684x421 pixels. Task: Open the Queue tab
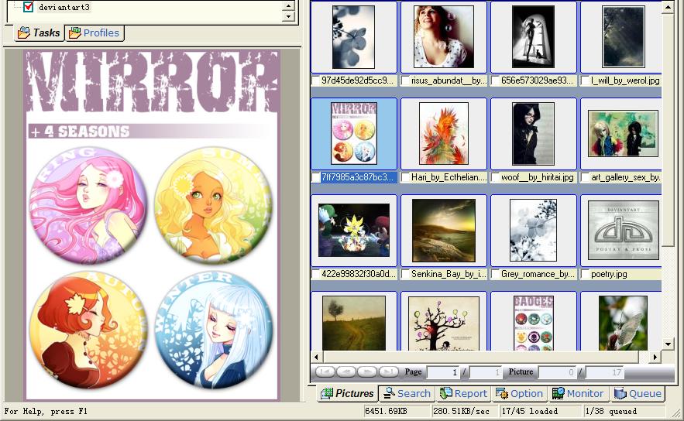point(638,394)
